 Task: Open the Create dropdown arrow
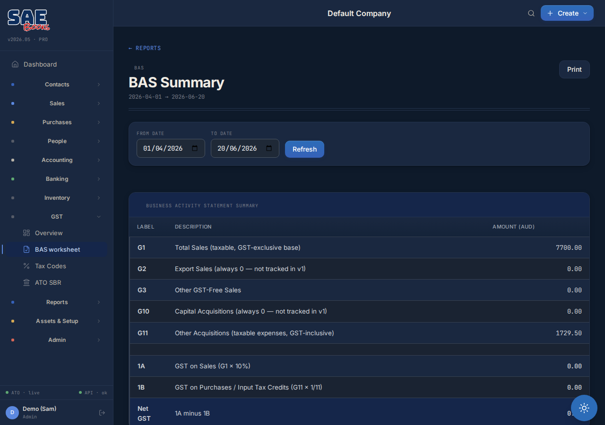pyautogui.click(x=585, y=13)
